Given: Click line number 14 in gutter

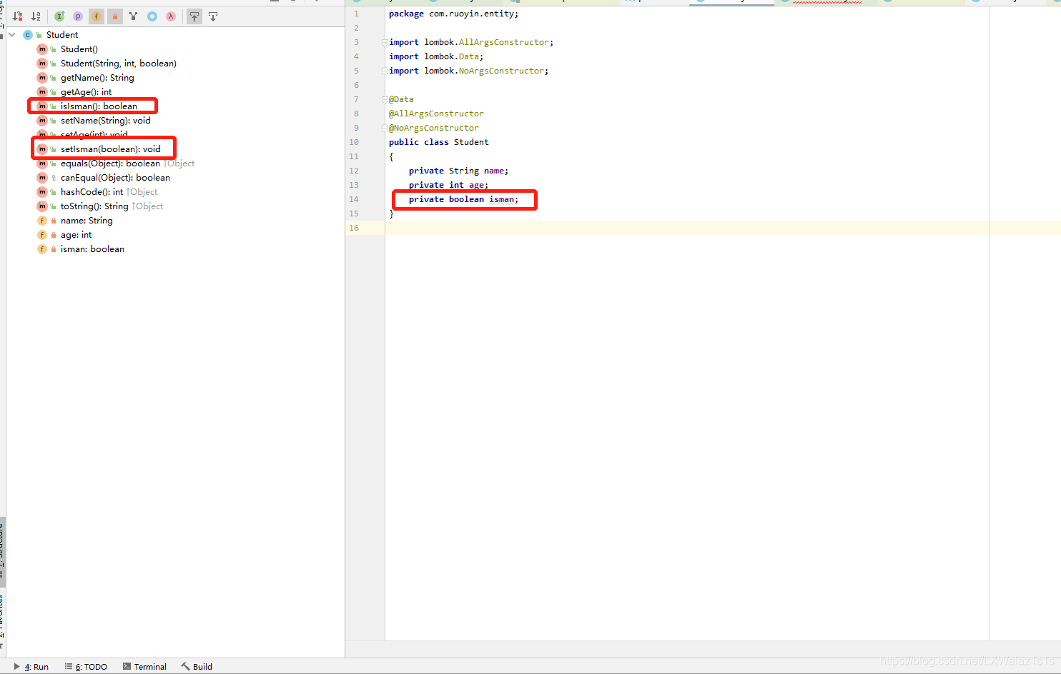Looking at the screenshot, I should [x=354, y=199].
